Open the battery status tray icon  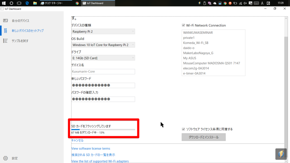coord(235,3)
